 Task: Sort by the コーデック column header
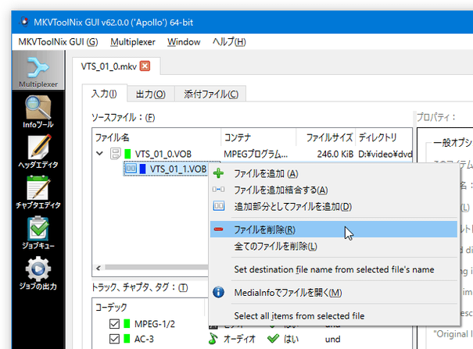point(149,307)
